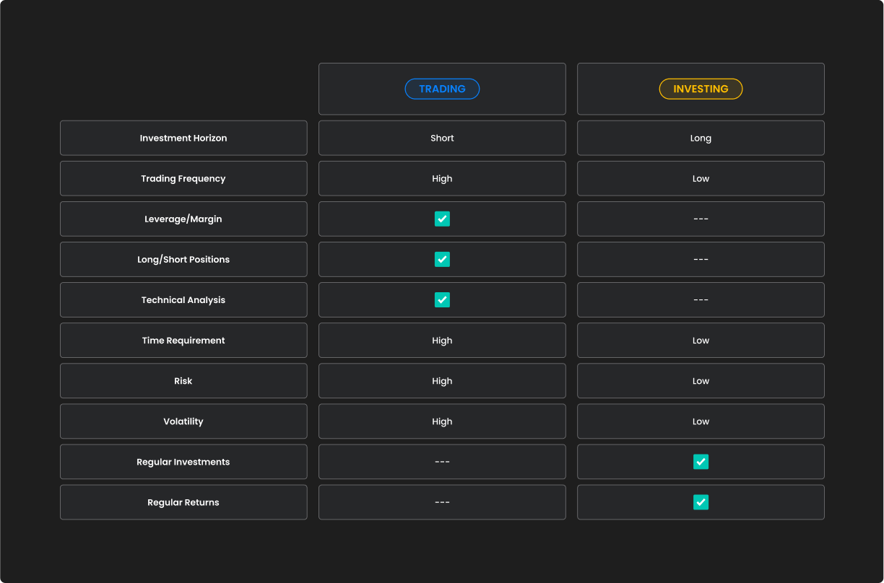
Task: Click the Long cell for Investment Horizon
Action: (701, 138)
